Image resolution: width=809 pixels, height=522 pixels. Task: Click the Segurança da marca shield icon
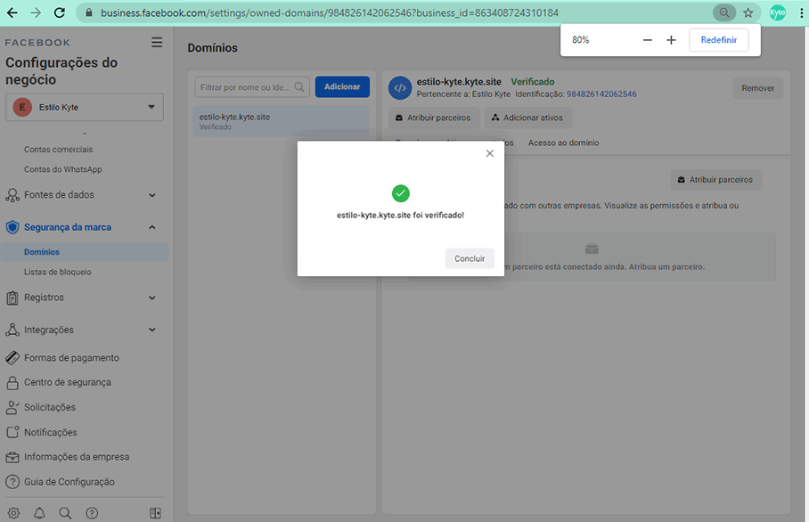click(12, 227)
